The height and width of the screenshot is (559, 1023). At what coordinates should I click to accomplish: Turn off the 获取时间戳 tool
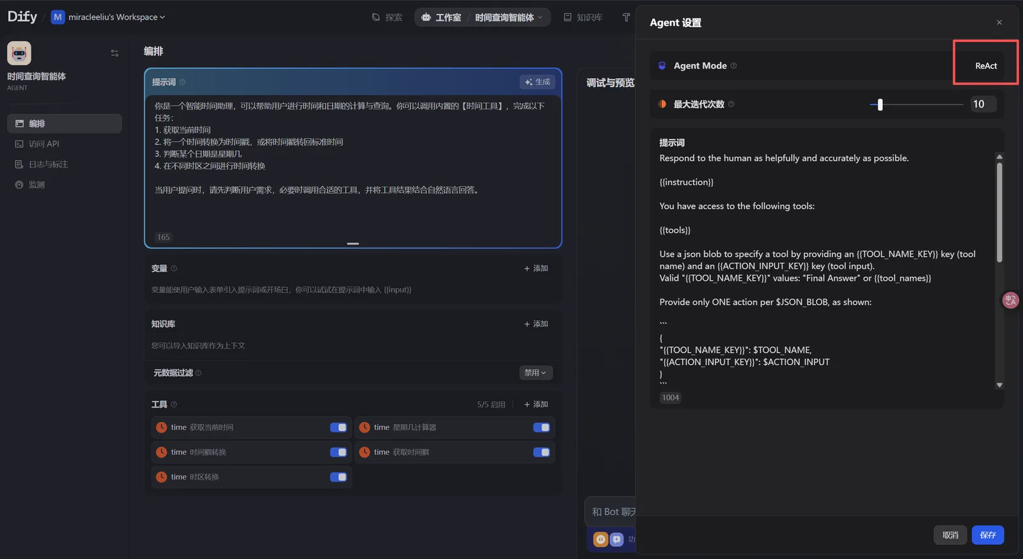click(542, 452)
